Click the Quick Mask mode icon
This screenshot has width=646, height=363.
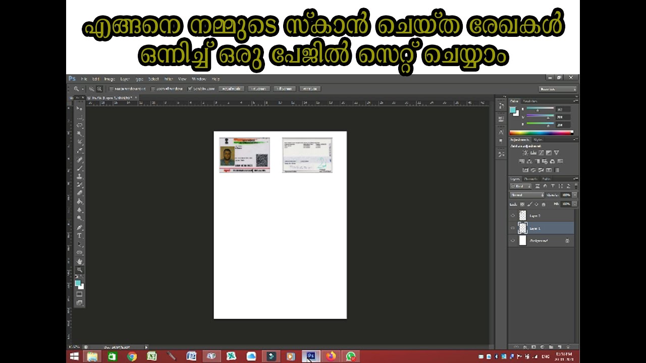[x=79, y=294]
